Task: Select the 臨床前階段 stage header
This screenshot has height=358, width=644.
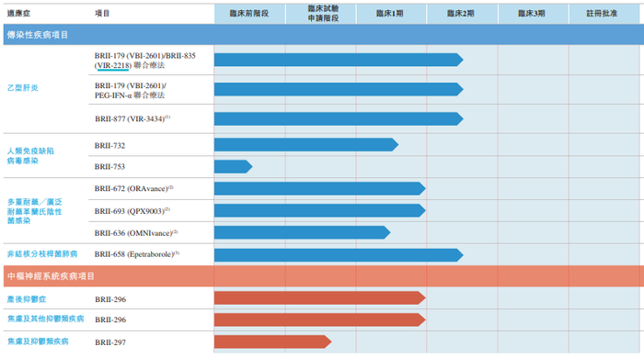Action: [249, 14]
